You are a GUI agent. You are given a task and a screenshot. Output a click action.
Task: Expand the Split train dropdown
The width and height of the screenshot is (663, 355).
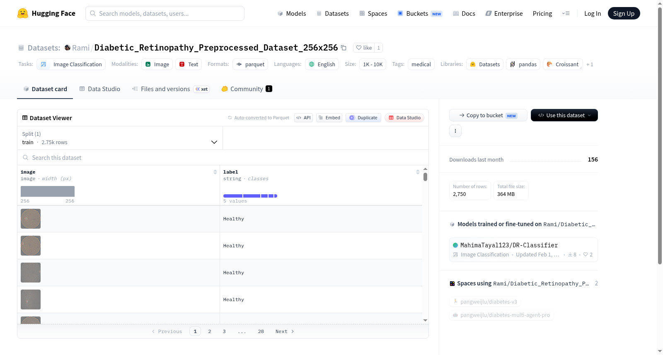click(x=120, y=138)
